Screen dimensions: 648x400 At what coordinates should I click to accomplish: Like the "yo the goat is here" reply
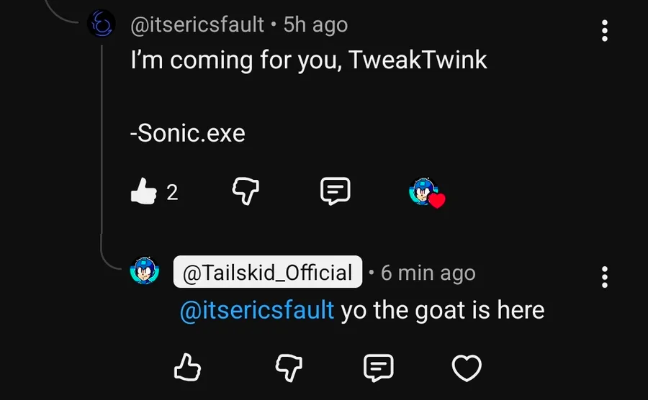coord(187,368)
